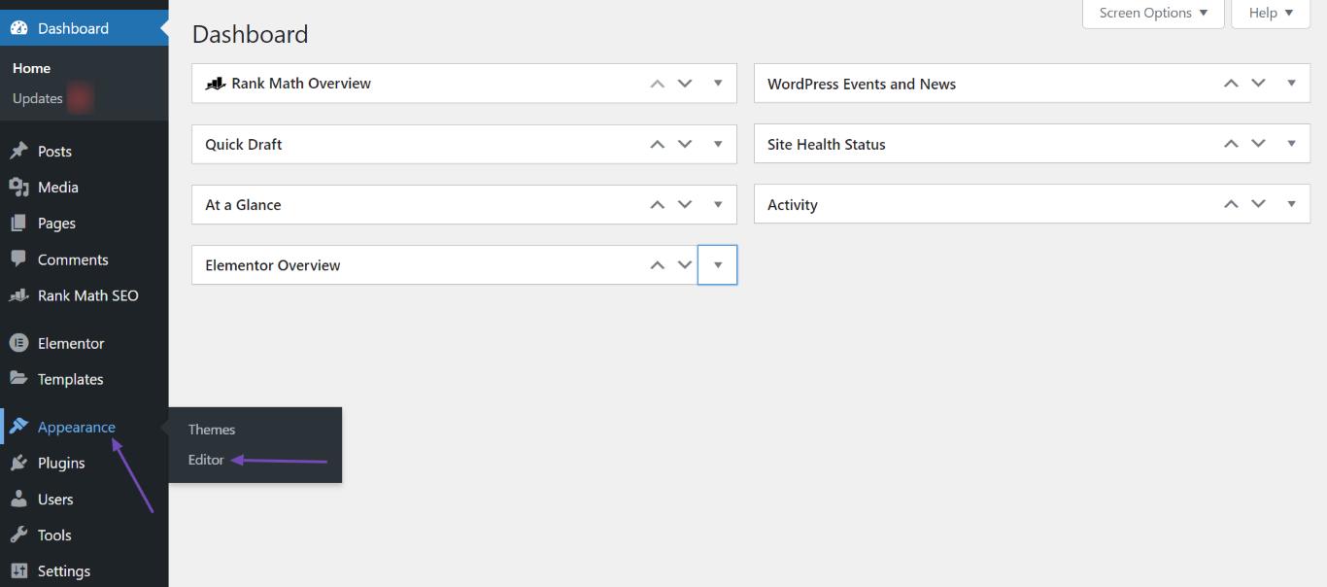Image resolution: width=1327 pixels, height=587 pixels.
Task: Move Activity widget down
Action: click(x=1258, y=205)
